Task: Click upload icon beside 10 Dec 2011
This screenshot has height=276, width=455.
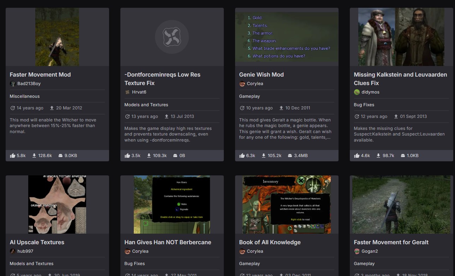Action: [281, 108]
